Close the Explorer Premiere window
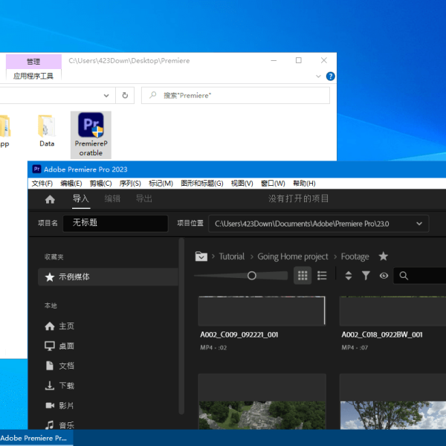 [x=324, y=60]
